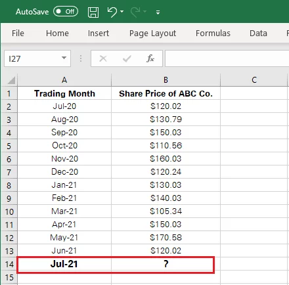Viewport: 289px width, 285px height.
Task: Open the Formulas ribbon tab
Action: coord(213,33)
